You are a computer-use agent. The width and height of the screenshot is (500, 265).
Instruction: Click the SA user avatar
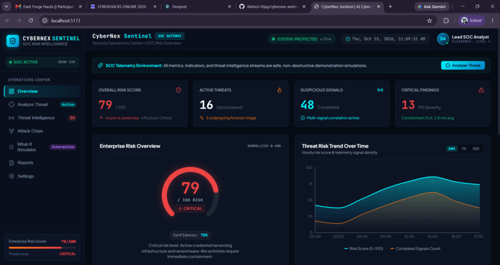click(x=443, y=39)
